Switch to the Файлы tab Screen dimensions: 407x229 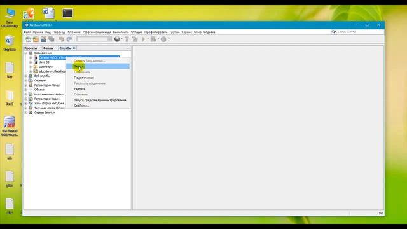(48, 48)
